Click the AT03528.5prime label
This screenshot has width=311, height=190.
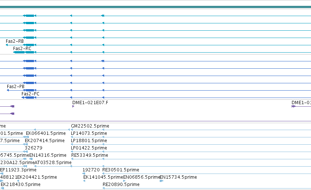coord(53,163)
